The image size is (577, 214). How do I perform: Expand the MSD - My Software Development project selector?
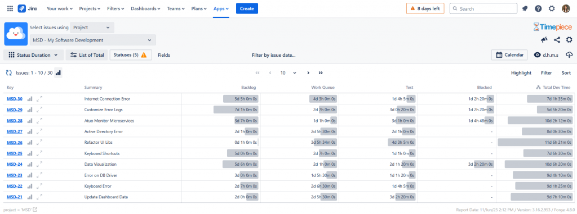point(92,40)
